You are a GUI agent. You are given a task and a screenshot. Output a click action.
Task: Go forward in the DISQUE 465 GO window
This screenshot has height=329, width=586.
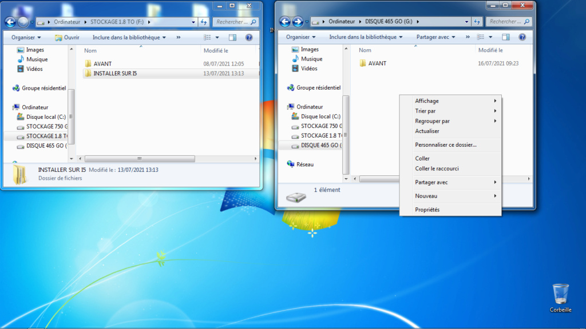pyautogui.click(x=298, y=22)
